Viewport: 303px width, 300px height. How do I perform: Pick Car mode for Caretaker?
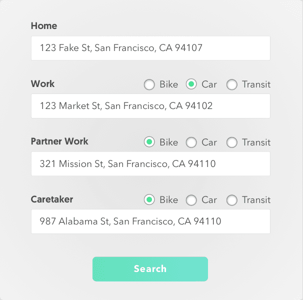191,200
